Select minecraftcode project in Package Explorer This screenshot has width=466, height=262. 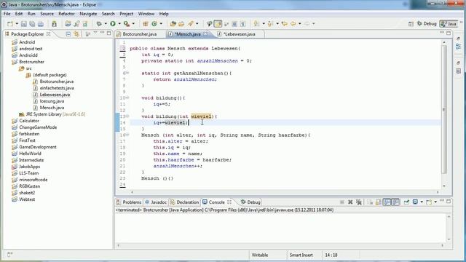(33, 180)
